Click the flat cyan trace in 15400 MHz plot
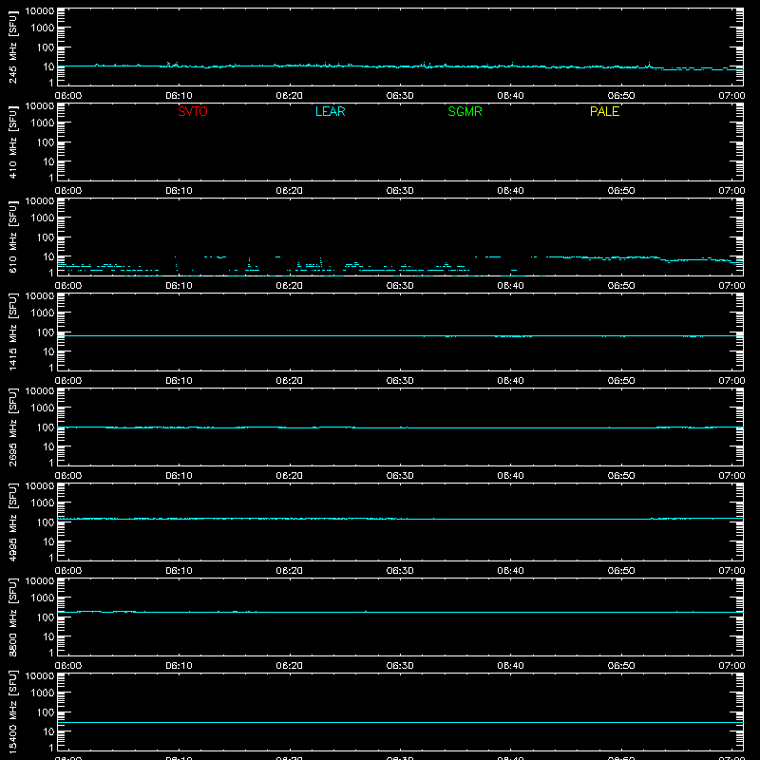 pyautogui.click(x=400, y=723)
